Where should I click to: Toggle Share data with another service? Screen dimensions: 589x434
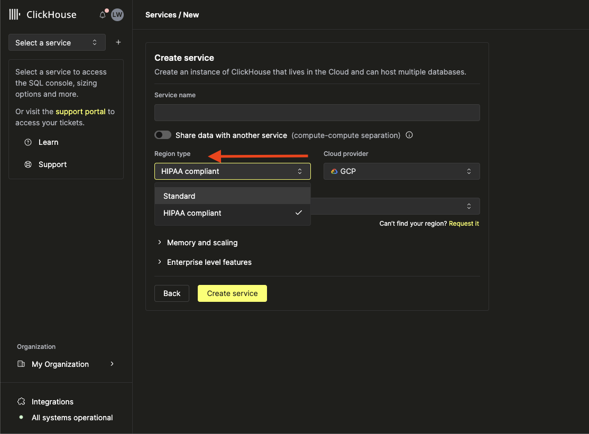(x=163, y=135)
